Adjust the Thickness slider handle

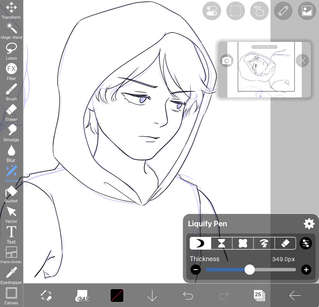[x=250, y=270]
